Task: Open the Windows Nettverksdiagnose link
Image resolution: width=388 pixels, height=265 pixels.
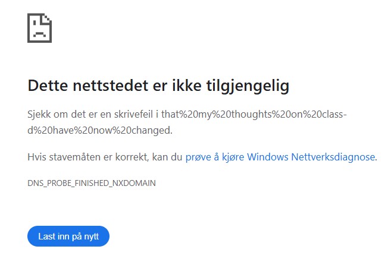Action: [280, 157]
